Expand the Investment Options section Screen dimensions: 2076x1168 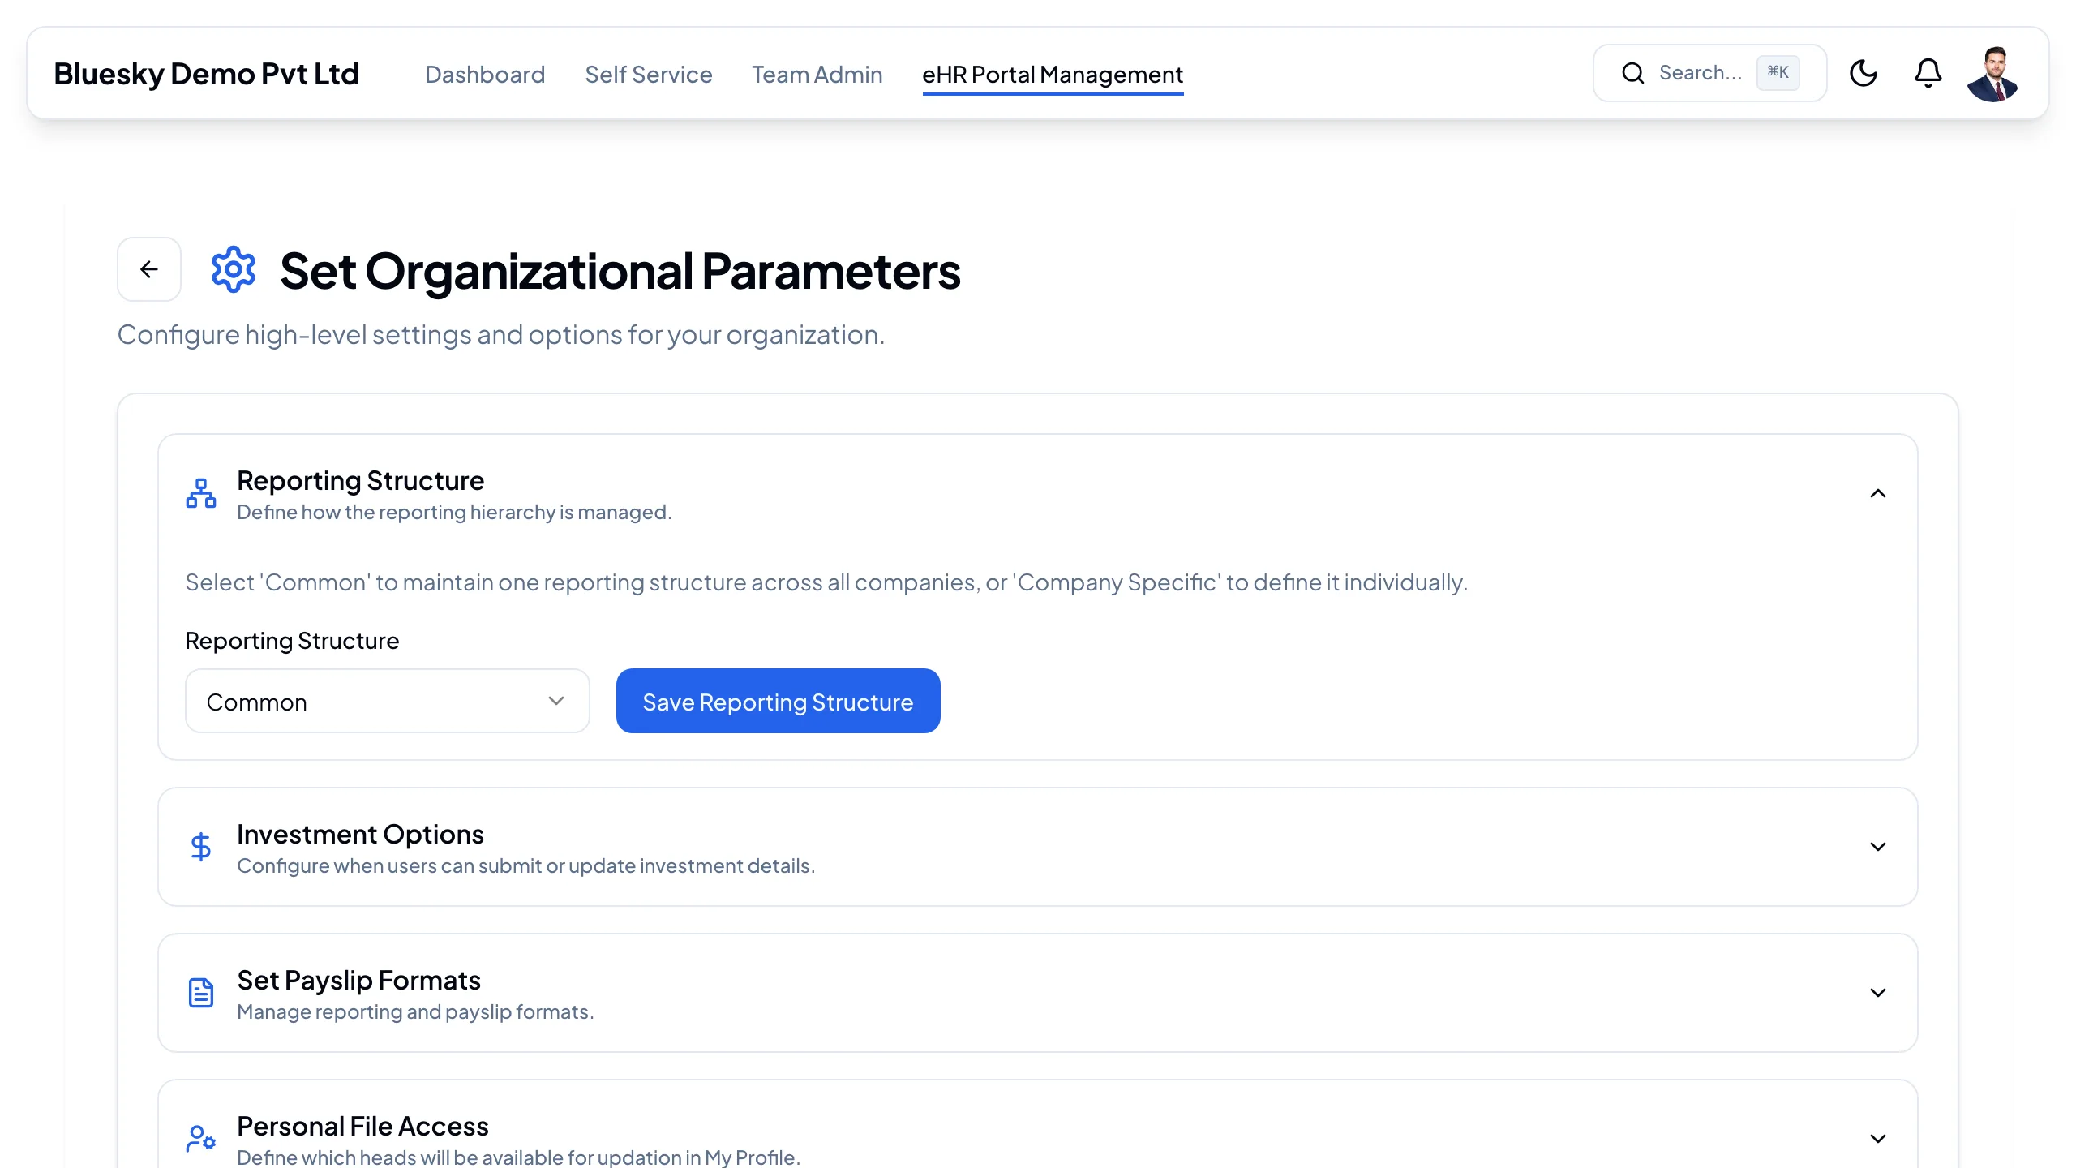click(x=1878, y=847)
